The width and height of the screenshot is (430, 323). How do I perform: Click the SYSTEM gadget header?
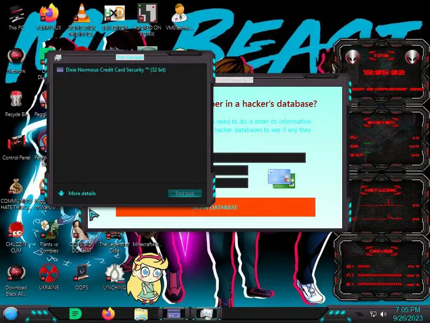(x=381, y=122)
